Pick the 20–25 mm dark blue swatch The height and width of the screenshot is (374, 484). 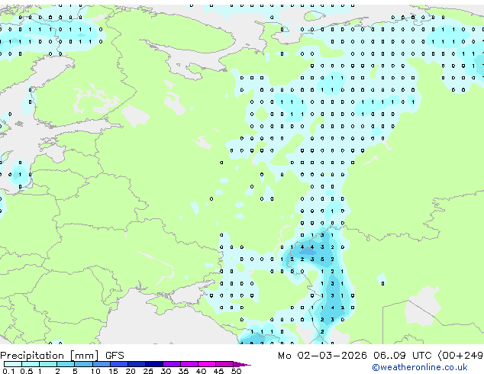pos(137,364)
